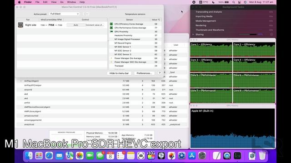The width and height of the screenshot is (291, 163).
Task: Select the AirPlayUIAgent process row
Action: pyautogui.click(x=102, y=81)
